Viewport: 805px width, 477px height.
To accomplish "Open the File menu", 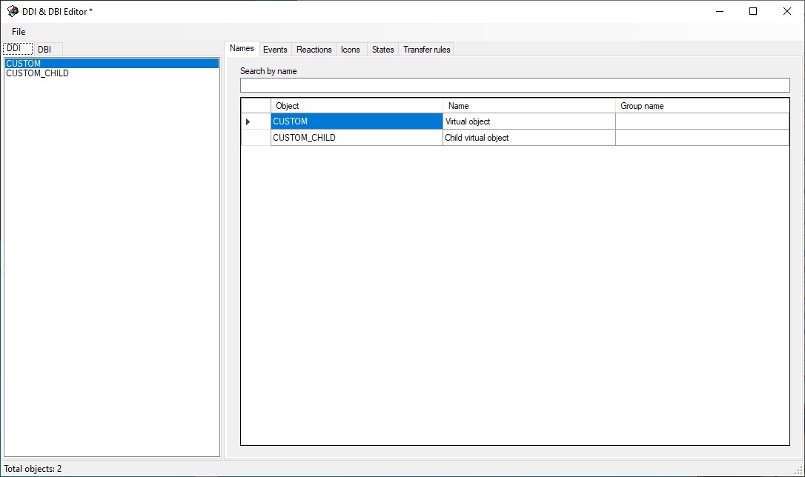I will click(x=19, y=32).
